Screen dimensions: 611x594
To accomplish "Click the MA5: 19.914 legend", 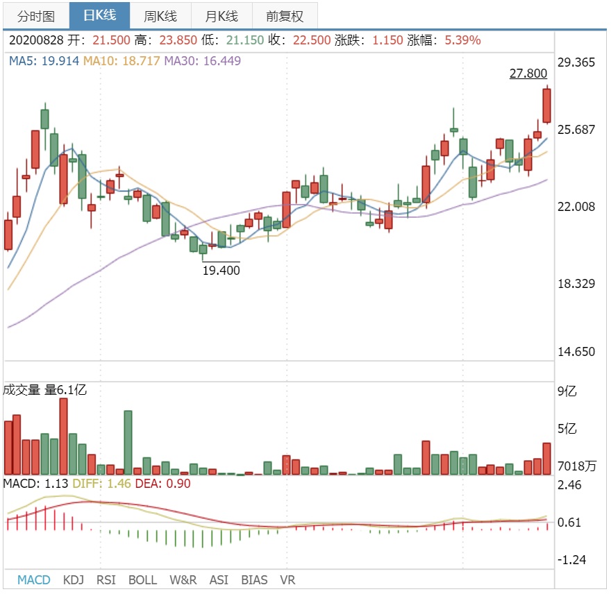I will pyautogui.click(x=44, y=61).
